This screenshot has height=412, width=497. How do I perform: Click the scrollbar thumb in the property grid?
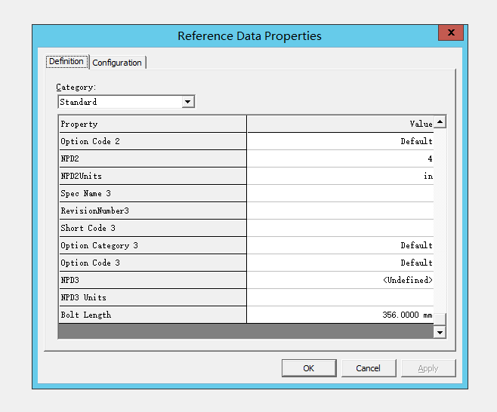tap(440, 319)
